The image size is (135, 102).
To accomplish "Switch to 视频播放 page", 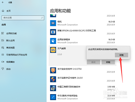I will (x=10, y=62).
